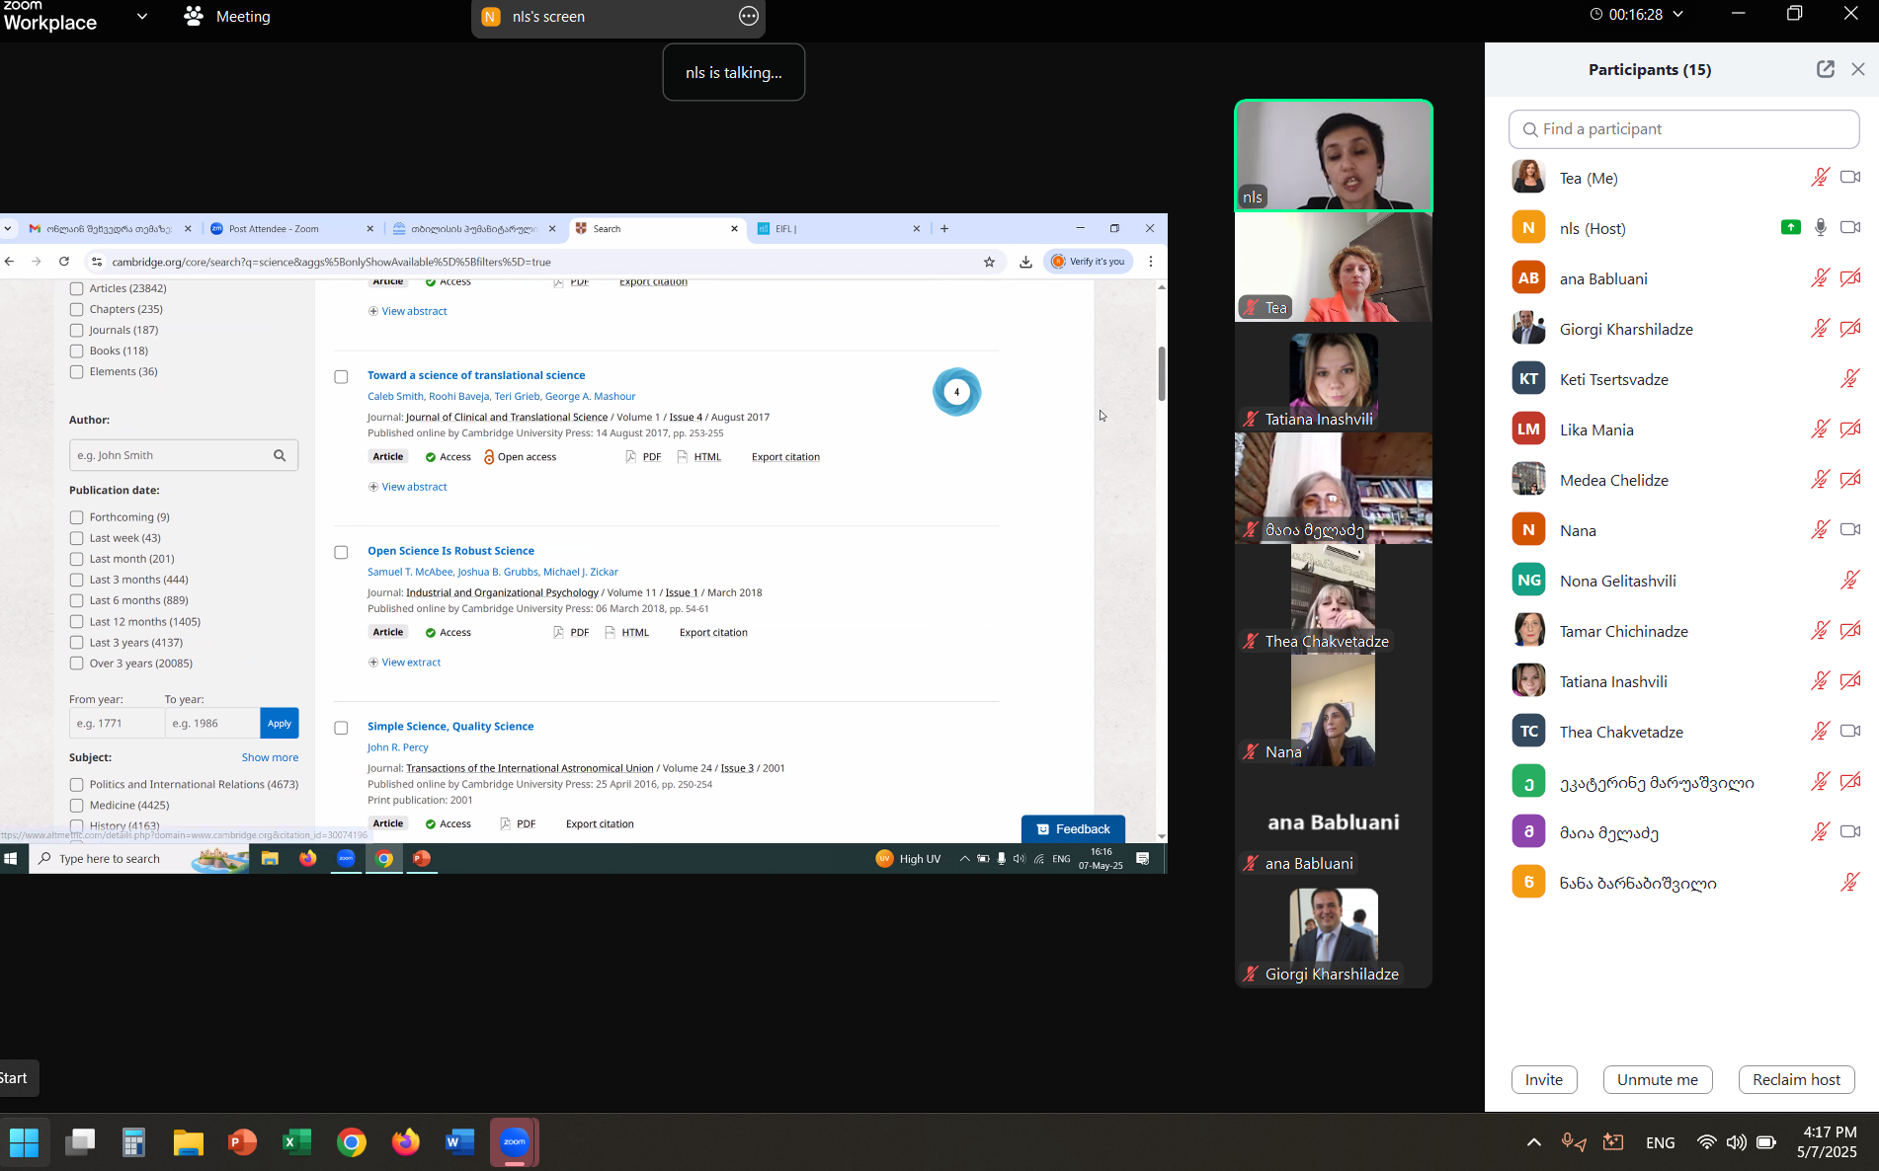The width and height of the screenshot is (1879, 1171).
Task: Click the muted mic icon for Keti Tsertsvadze
Action: click(1850, 379)
